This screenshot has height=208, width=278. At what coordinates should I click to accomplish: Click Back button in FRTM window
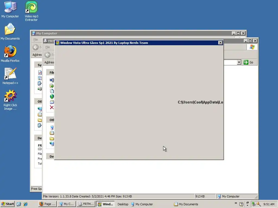point(49,55)
